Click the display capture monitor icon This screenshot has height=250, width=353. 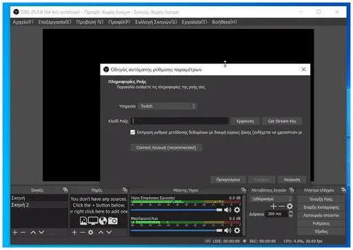click(x=93, y=220)
